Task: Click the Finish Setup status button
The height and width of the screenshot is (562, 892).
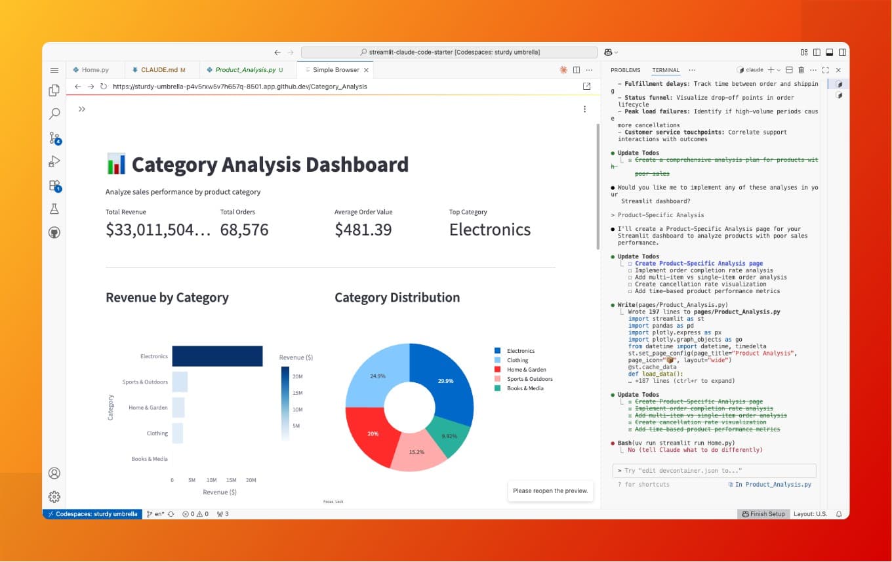Action: pyautogui.click(x=763, y=514)
